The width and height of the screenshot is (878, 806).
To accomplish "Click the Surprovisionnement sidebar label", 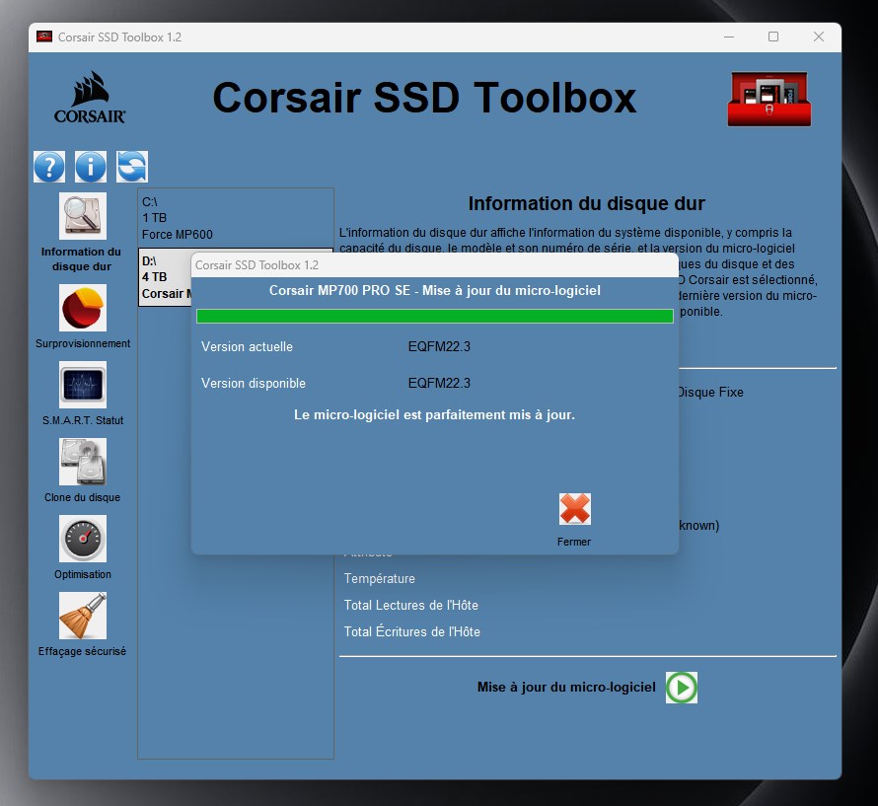I will [83, 343].
